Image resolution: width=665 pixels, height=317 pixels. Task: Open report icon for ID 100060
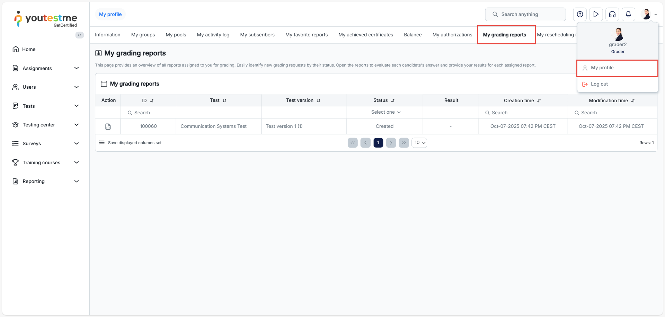108,126
